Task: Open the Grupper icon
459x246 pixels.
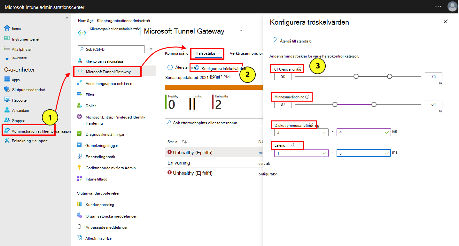Action: click(7, 120)
